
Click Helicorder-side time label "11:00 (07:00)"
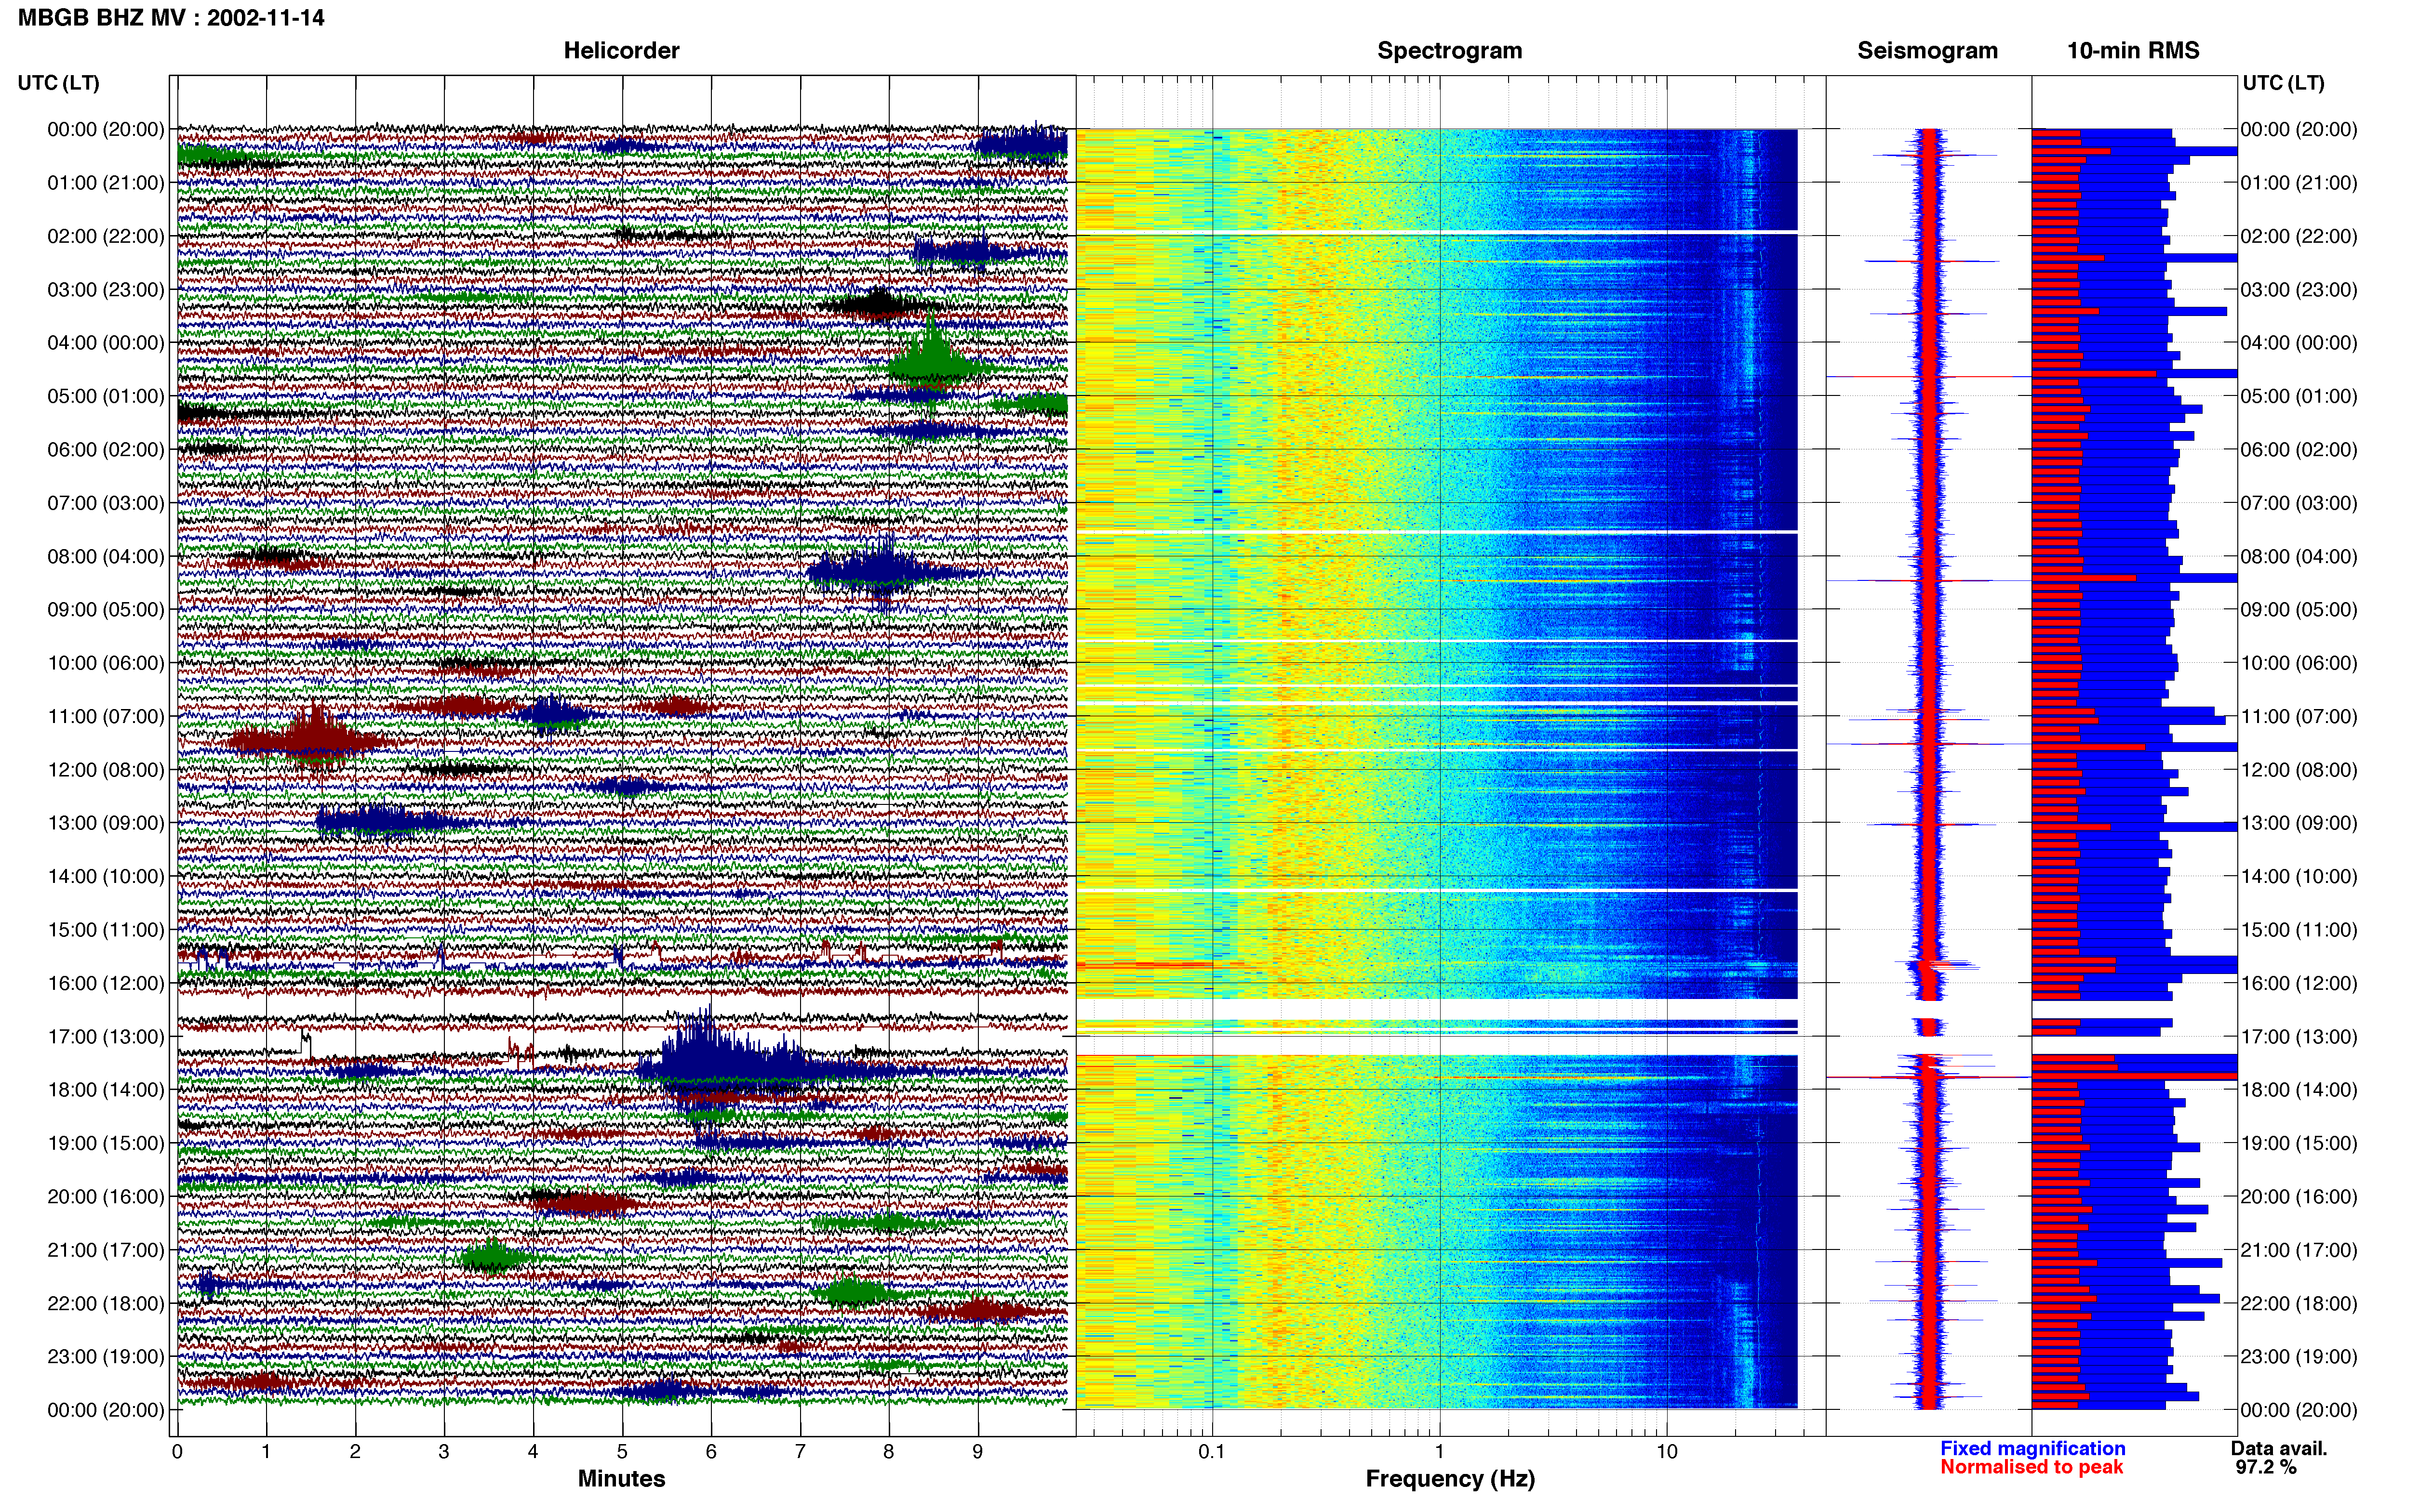coord(106,716)
